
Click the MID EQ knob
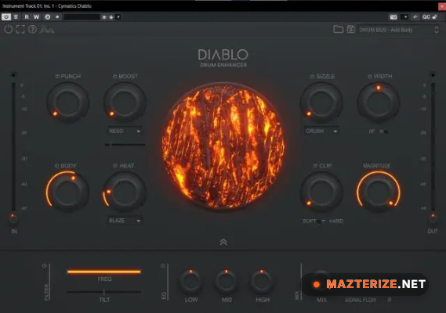point(227,281)
